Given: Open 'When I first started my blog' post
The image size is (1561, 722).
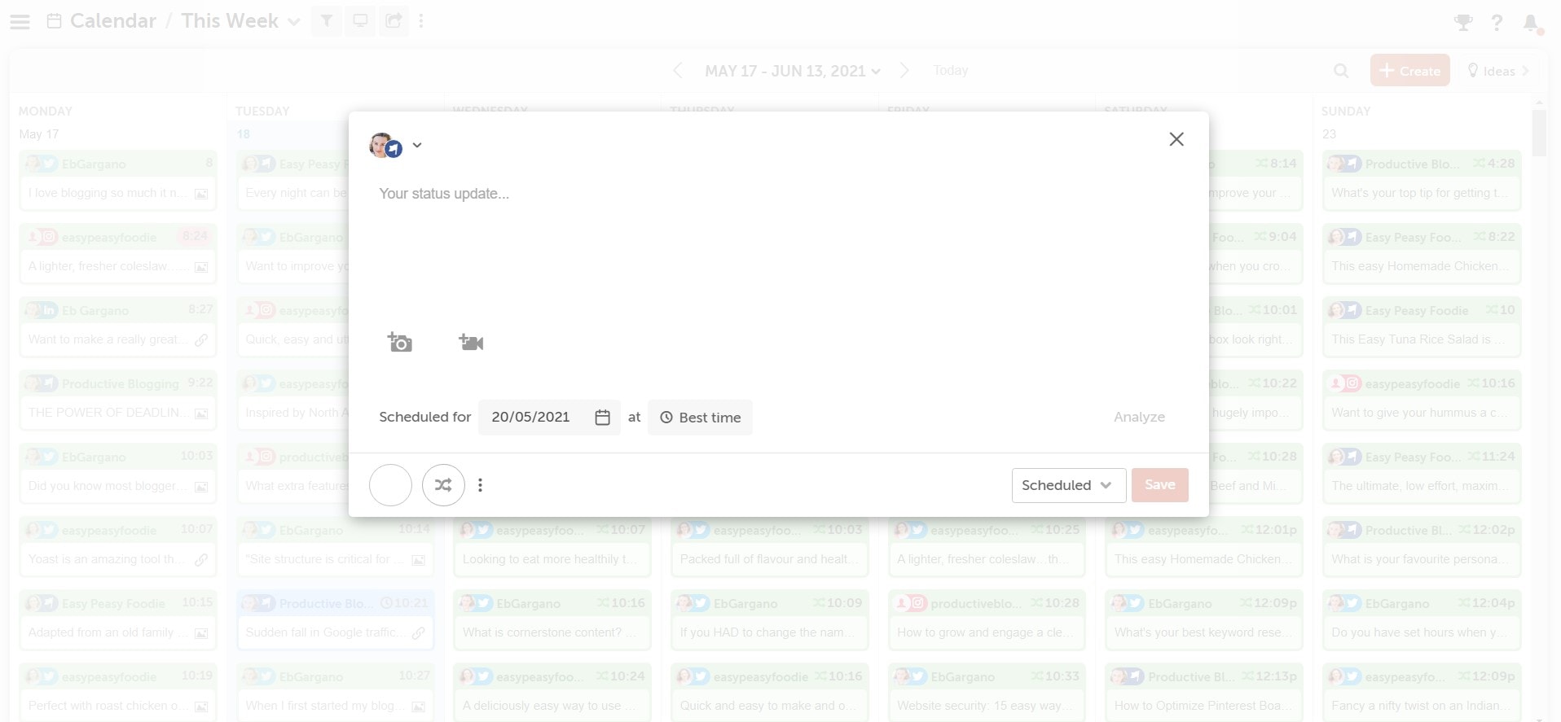Looking at the screenshot, I should point(335,692).
